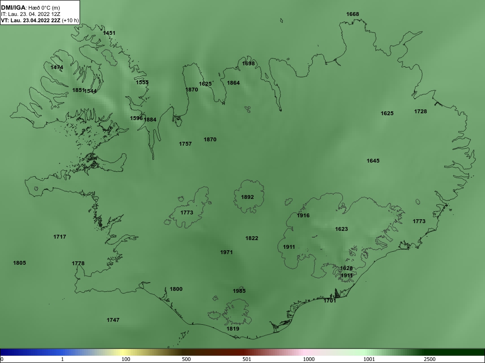Image resolution: width=485 pixels, height=363 pixels.
Task: Pick the map value 1884
Action: pyautogui.click(x=150, y=120)
